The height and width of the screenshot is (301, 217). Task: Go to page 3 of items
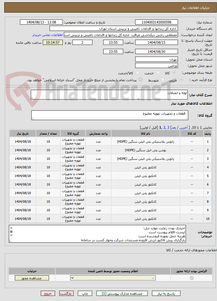(168, 127)
